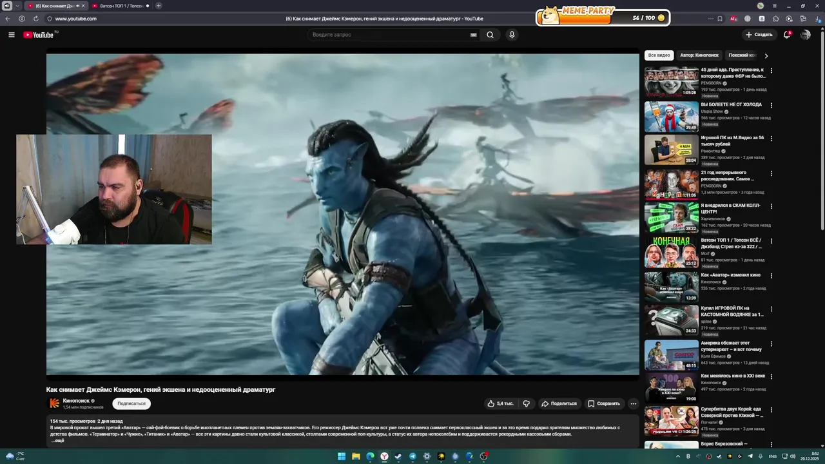Switch input language ENG in tray
Viewport: 825px width, 464px height.
pyautogui.click(x=773, y=456)
